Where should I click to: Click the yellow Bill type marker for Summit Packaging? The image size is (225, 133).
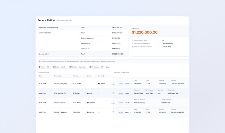coord(146,112)
